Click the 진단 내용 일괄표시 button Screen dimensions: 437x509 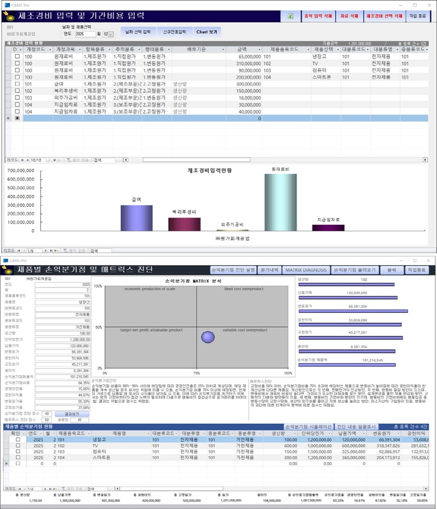point(356,426)
